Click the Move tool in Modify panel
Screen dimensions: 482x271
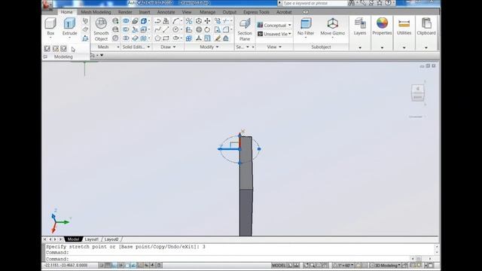(x=208, y=21)
